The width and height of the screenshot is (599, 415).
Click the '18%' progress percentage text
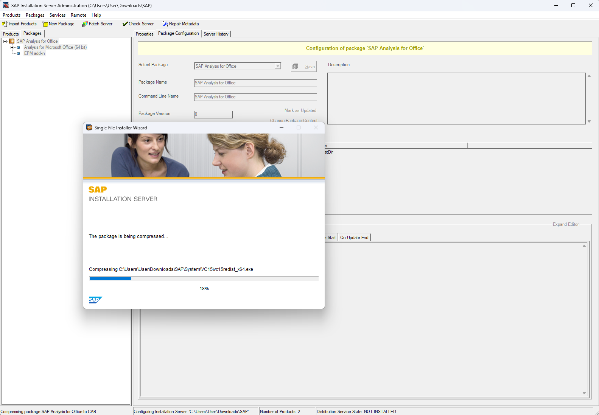tap(204, 289)
